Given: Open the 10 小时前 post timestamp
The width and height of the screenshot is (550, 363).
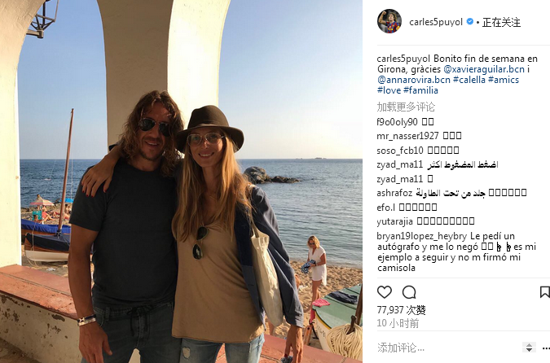Looking at the screenshot, I should pyautogui.click(x=398, y=323).
